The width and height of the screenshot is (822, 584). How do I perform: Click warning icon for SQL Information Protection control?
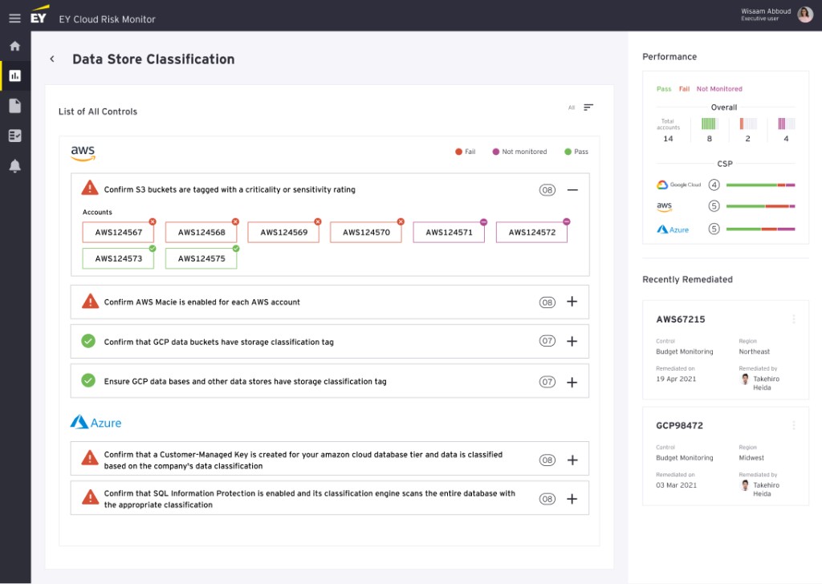[90, 497]
